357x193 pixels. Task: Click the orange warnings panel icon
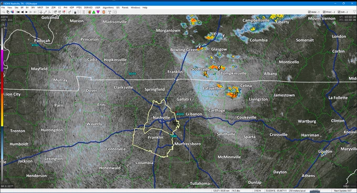point(104,12)
